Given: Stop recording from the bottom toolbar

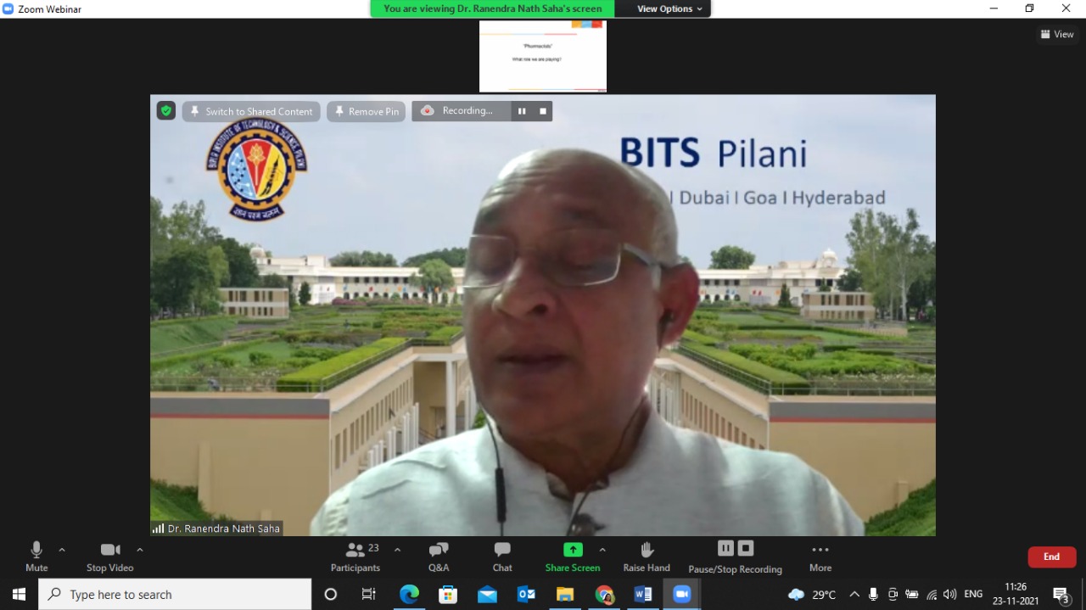Looking at the screenshot, I should click(746, 548).
